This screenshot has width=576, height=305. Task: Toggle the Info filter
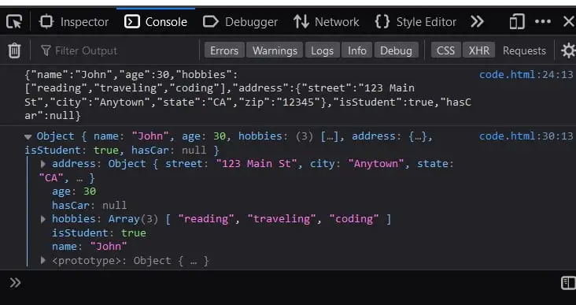pos(357,50)
